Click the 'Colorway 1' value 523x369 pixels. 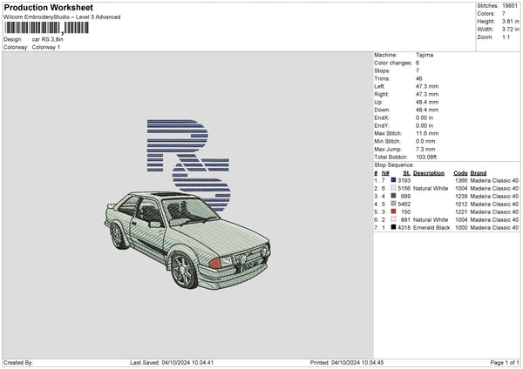tap(46, 47)
